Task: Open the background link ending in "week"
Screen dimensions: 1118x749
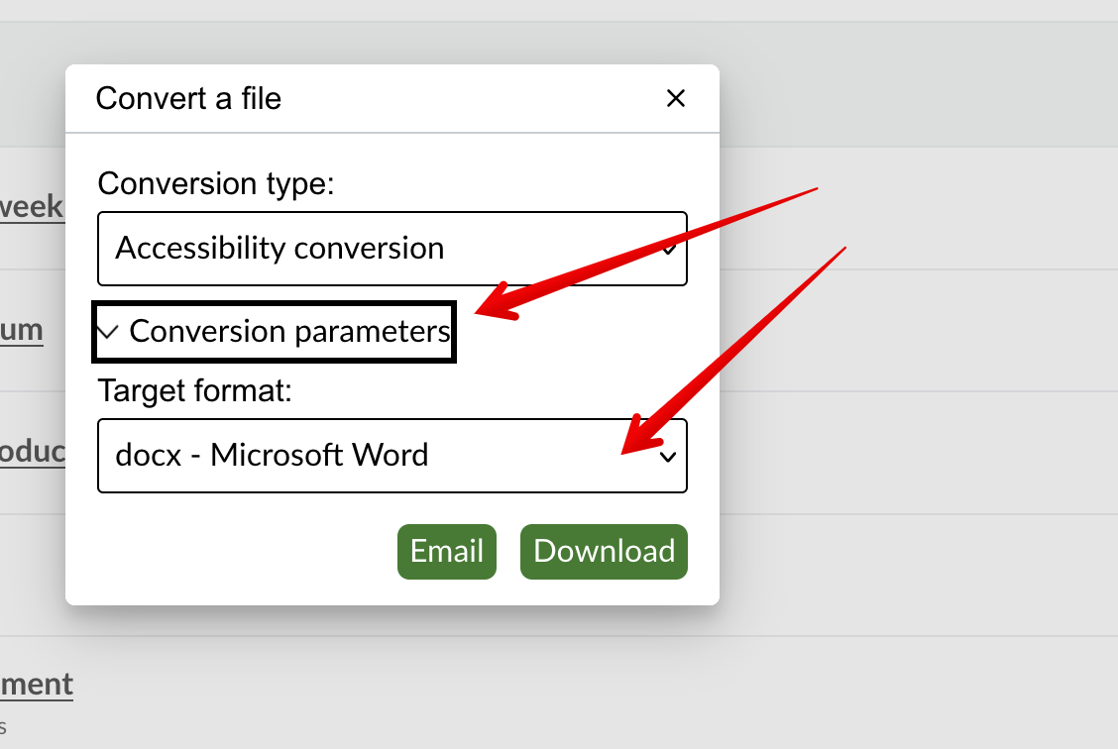Action: 32,207
